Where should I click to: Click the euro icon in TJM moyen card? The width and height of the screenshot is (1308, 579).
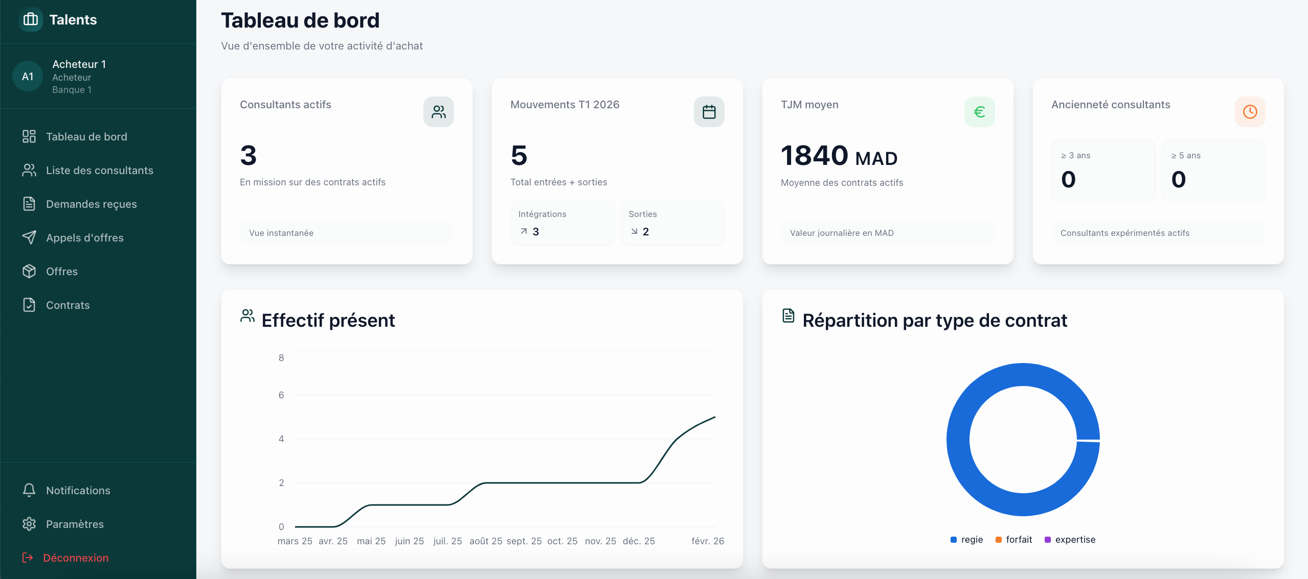[979, 112]
